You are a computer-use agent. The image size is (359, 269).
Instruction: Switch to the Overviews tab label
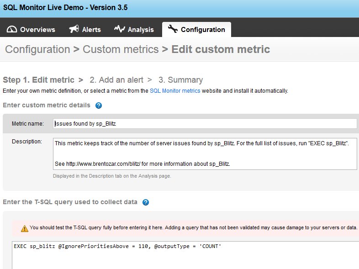point(37,30)
